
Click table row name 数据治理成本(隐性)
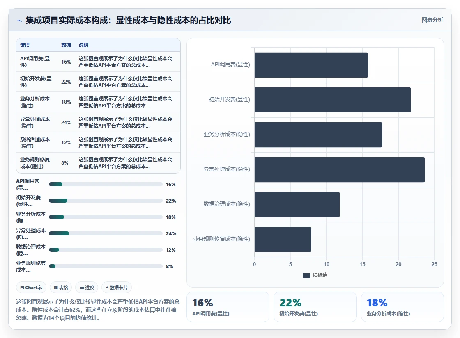(35, 143)
